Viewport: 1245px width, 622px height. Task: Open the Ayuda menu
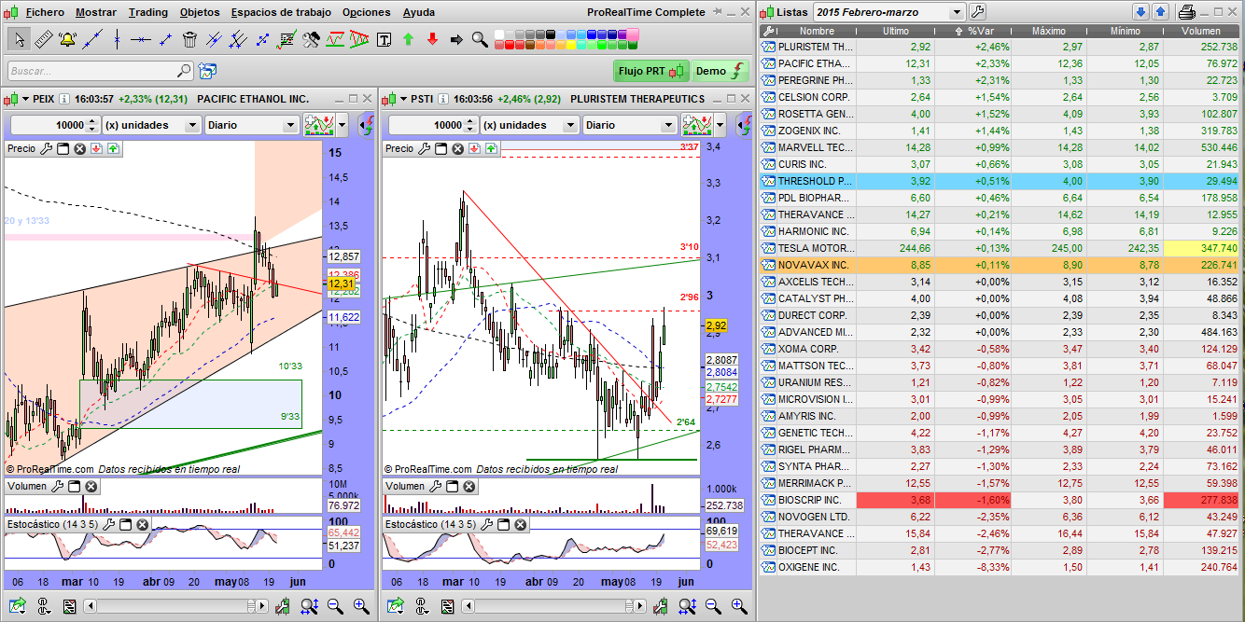[419, 12]
